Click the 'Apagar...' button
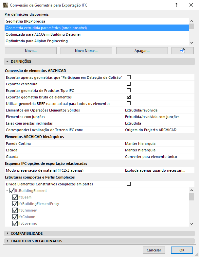 (142, 51)
